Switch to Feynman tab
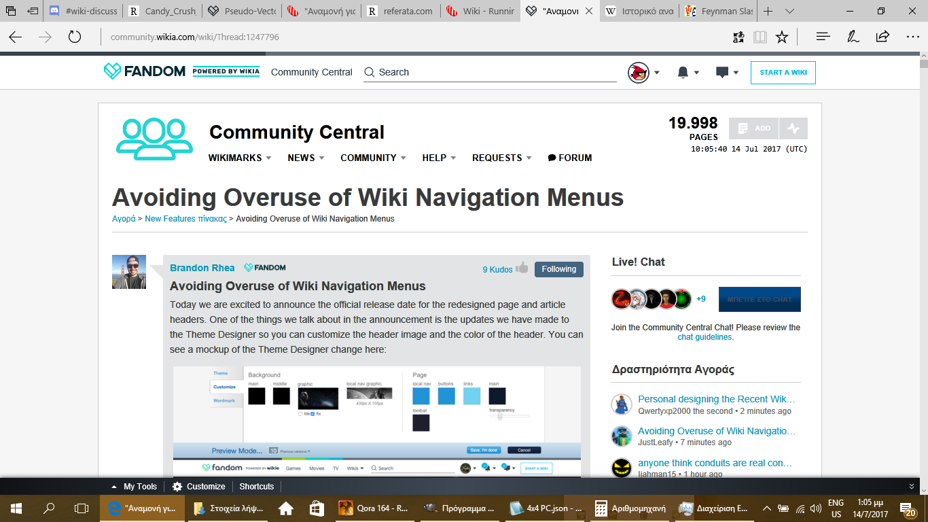Viewport: 928px width, 522px height. pos(719,11)
